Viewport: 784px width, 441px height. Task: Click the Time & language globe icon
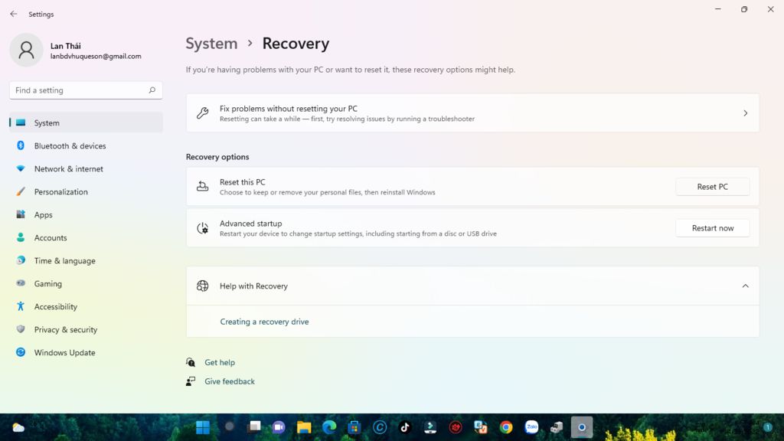(21, 260)
